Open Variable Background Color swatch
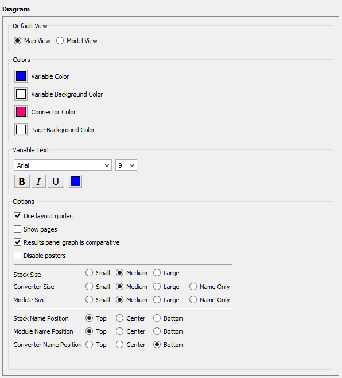Screen dimensions: 342x378 pos(21,94)
